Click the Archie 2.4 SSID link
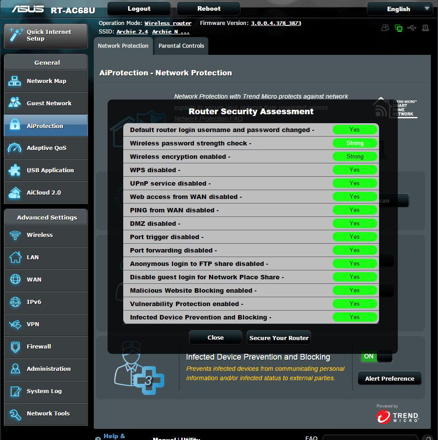438x440 pixels. point(132,32)
